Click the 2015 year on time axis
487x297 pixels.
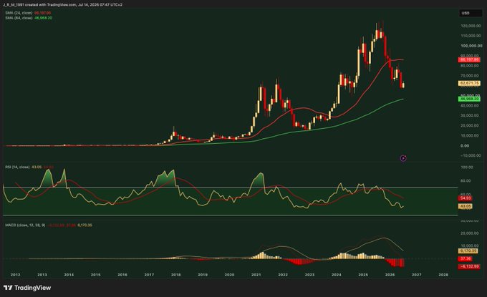[x=95, y=275]
